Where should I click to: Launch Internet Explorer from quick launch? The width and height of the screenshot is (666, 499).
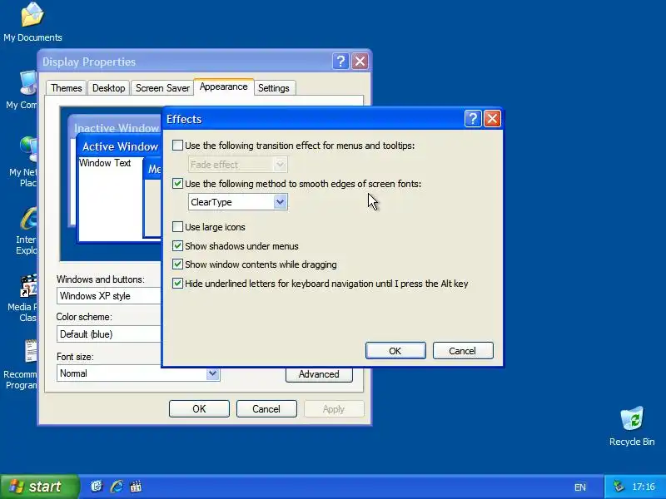click(x=117, y=487)
